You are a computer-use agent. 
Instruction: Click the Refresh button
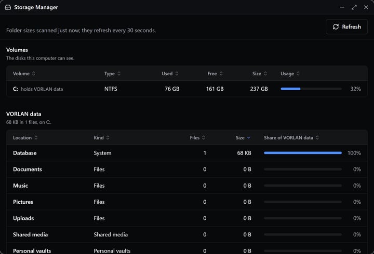(346, 26)
